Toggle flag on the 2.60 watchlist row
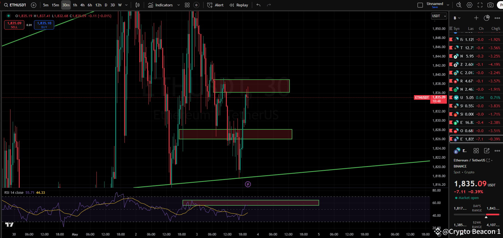The width and height of the screenshot is (503, 238). pos(451,64)
